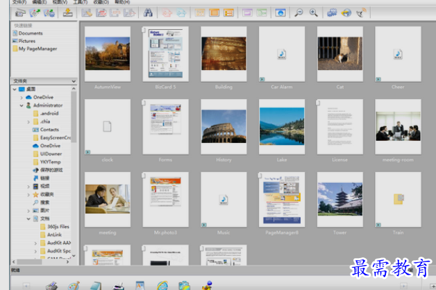Collapse the 文件夹 folder panel header
This screenshot has width=436, height=290.
pos(74,81)
